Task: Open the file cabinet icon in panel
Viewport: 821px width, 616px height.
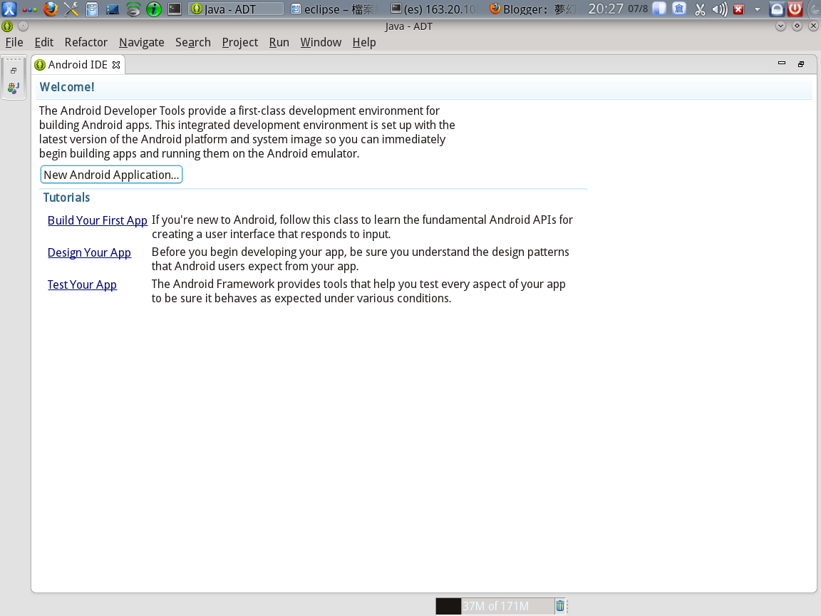Action: [x=92, y=9]
